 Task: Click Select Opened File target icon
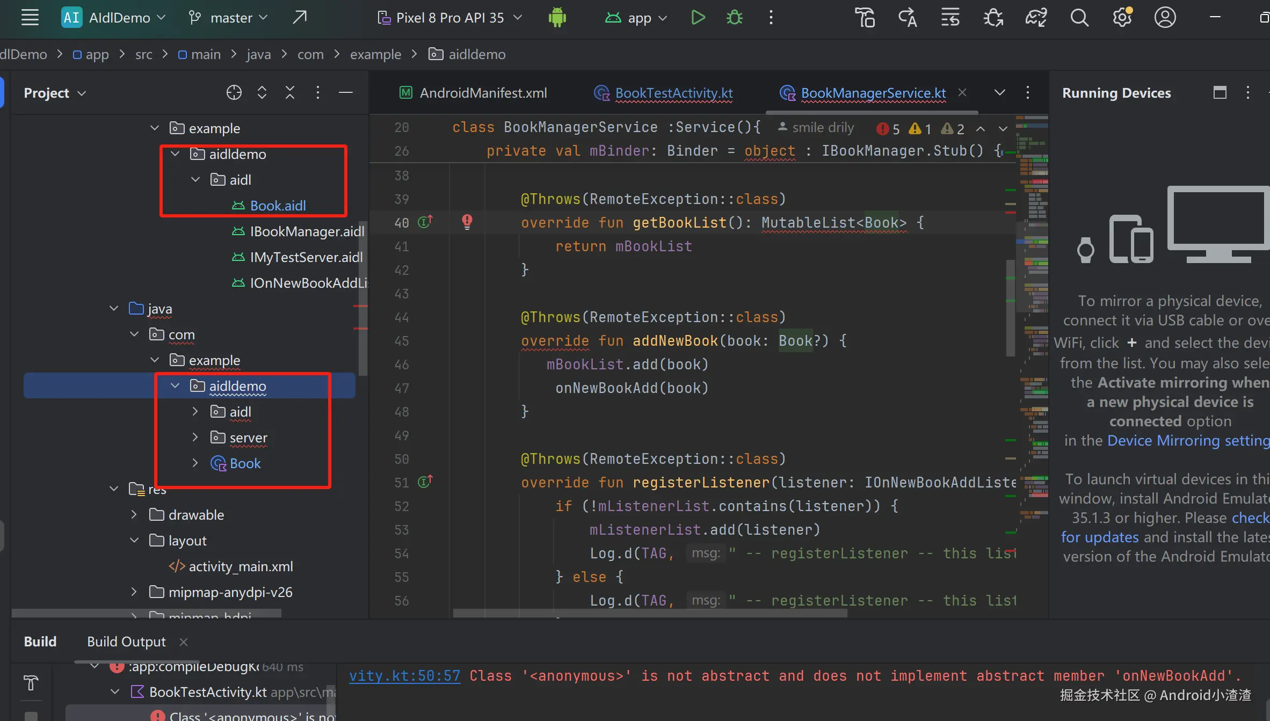(x=234, y=93)
